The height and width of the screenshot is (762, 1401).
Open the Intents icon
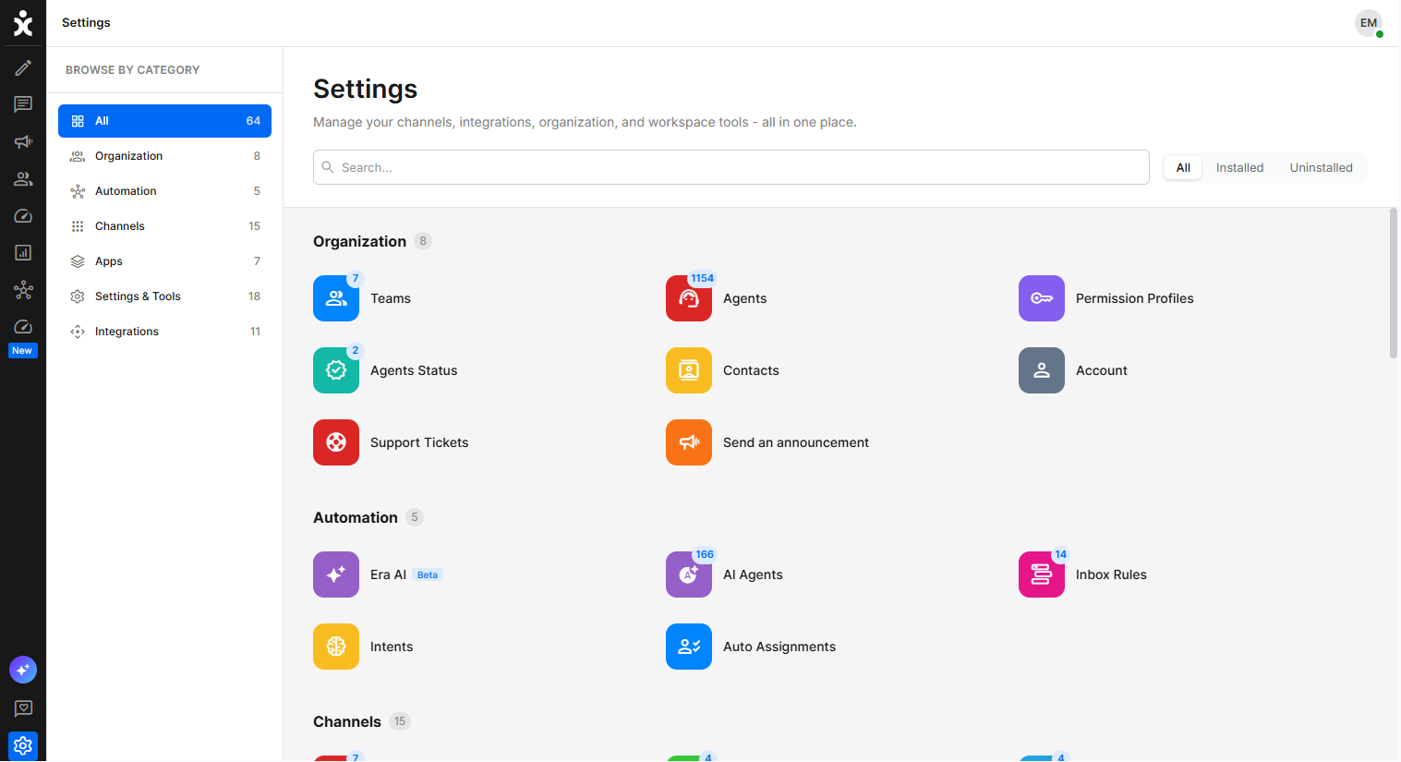(x=336, y=647)
